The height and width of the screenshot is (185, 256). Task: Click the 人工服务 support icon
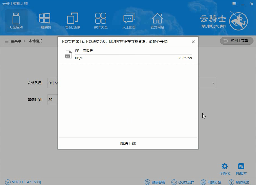(129, 21)
